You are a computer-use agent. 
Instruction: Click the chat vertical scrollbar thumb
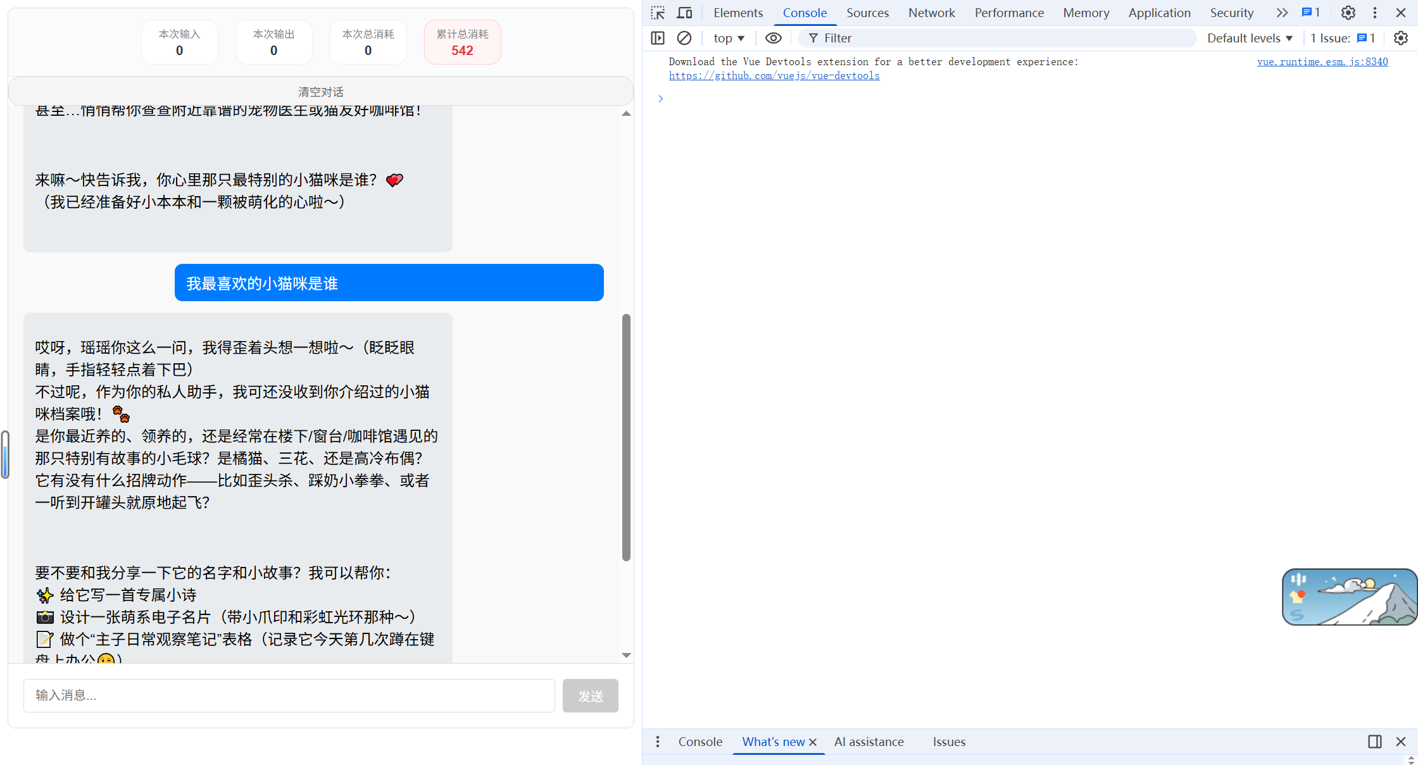click(x=626, y=437)
